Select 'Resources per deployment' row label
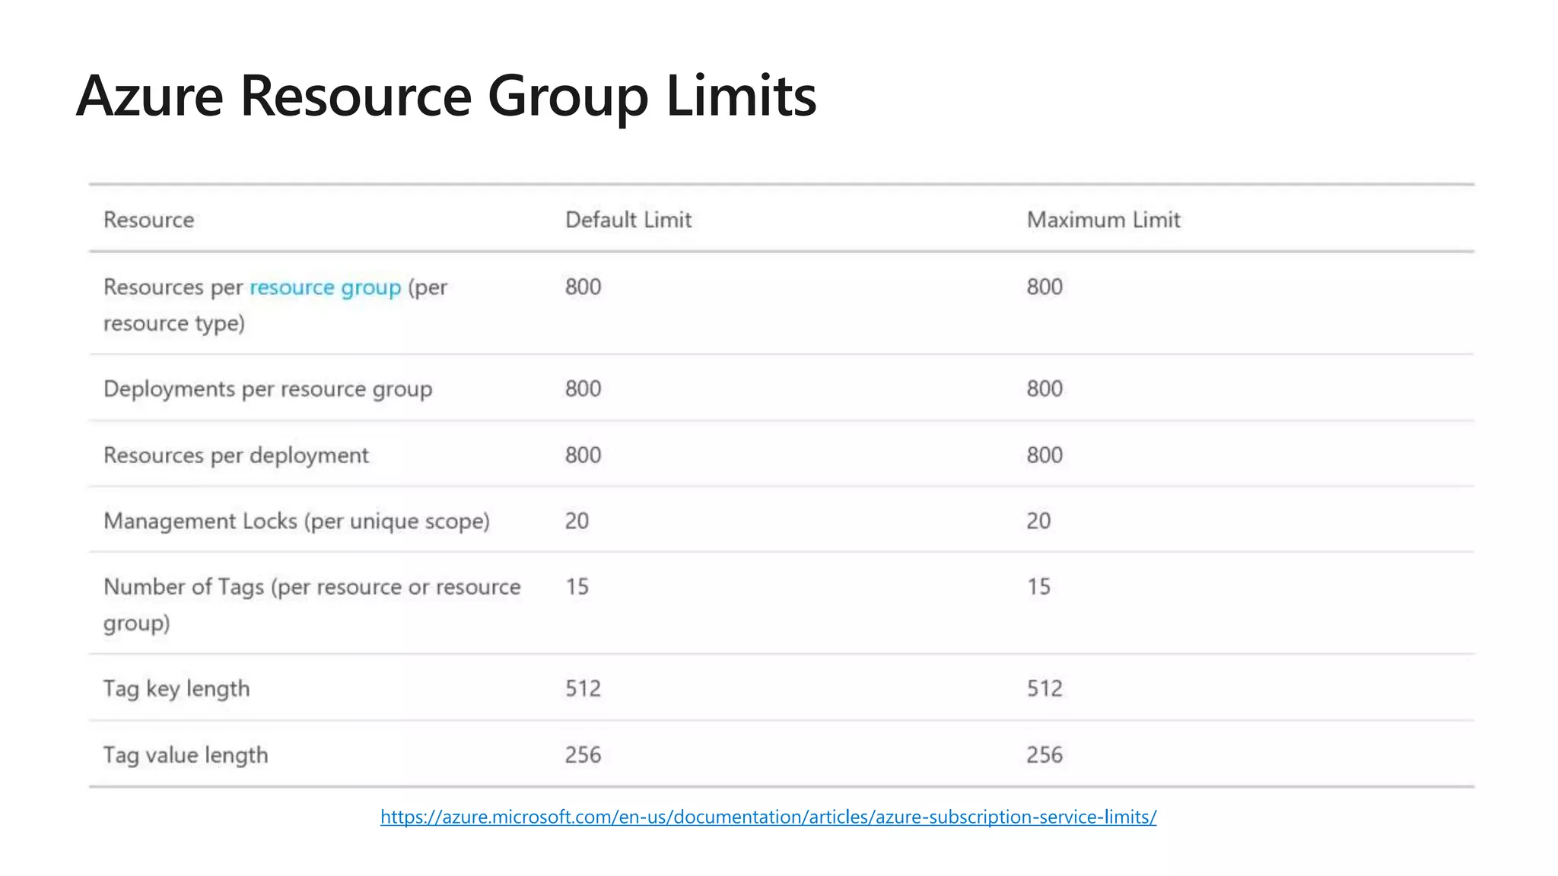1558x876 pixels. click(x=236, y=455)
